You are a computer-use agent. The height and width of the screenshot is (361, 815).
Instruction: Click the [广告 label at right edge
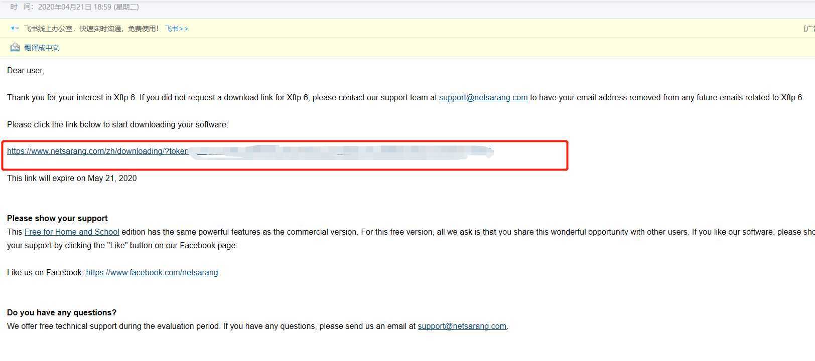click(809, 29)
